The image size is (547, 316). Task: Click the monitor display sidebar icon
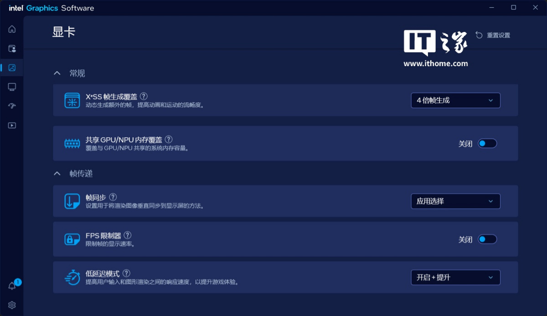click(12, 87)
